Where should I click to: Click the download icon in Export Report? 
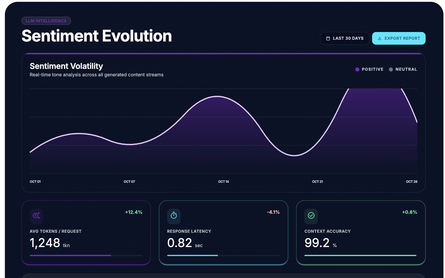click(x=380, y=38)
